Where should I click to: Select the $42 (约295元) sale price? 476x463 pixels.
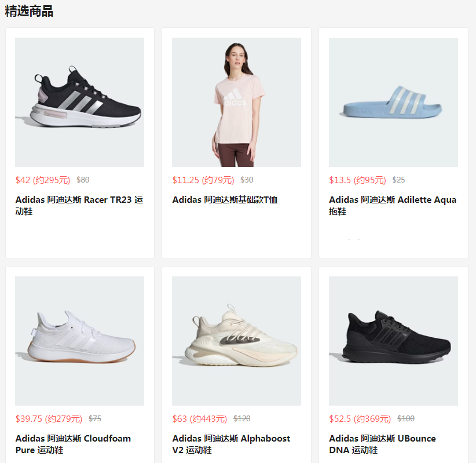43,180
